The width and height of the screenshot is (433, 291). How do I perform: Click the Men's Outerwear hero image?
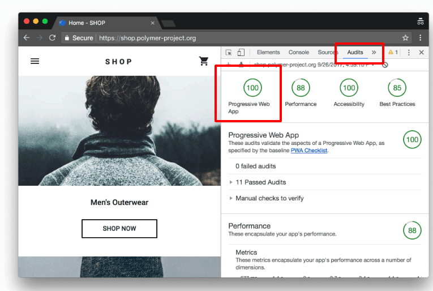pyautogui.click(x=119, y=131)
